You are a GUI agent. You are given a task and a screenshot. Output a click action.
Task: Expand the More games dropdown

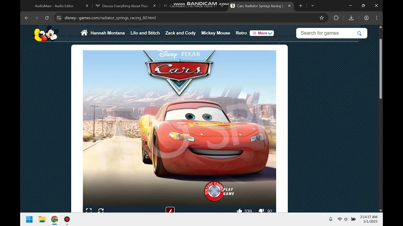point(262,33)
